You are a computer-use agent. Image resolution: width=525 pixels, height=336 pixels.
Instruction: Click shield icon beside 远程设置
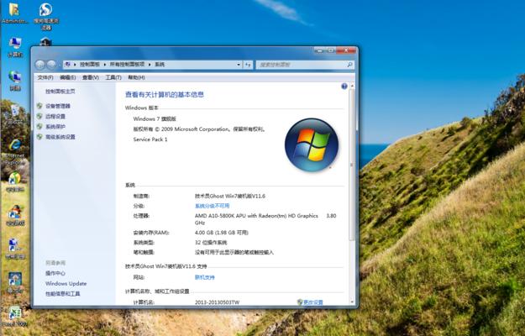39,116
